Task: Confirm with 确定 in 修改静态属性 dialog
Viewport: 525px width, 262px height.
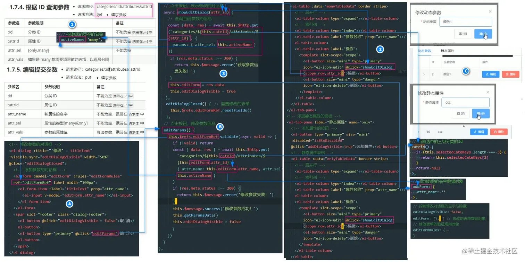Action: pos(481,113)
